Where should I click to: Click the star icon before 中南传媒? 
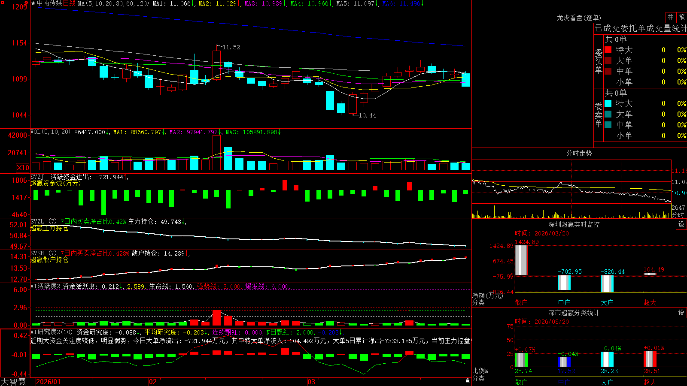pos(33,3)
